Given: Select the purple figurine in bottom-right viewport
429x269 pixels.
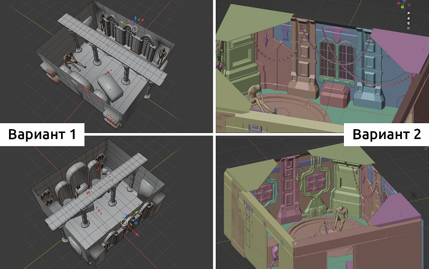Looking at the screenshot, I should point(275,255).
